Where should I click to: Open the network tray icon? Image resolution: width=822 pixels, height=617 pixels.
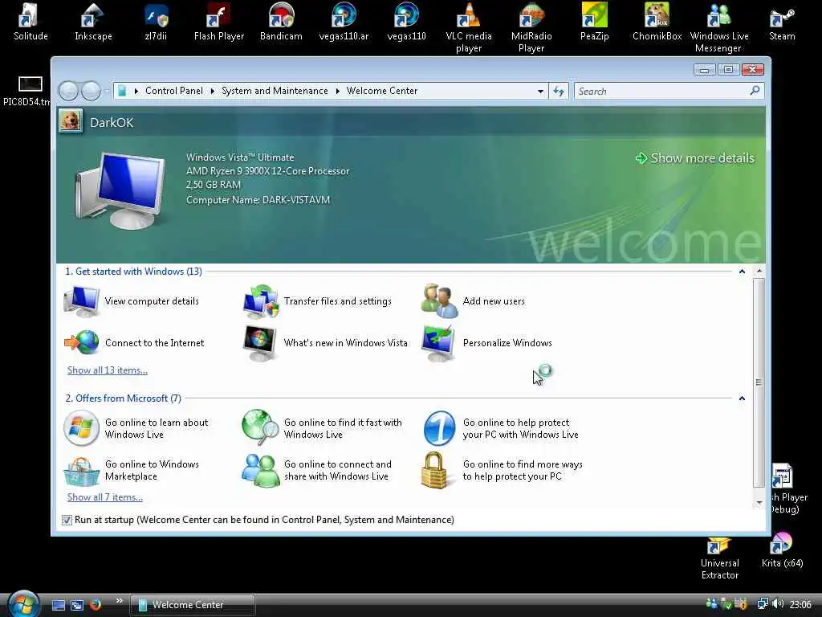click(x=763, y=604)
